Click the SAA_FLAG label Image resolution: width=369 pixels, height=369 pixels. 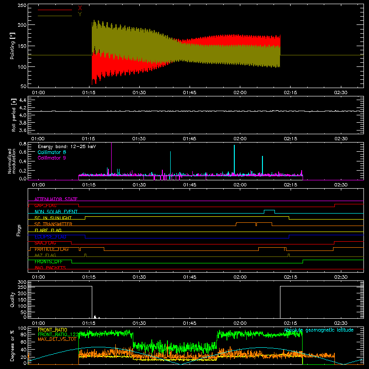point(45,243)
